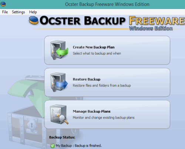Open the File menu
Screen dimensions: 185x149
(5, 12)
